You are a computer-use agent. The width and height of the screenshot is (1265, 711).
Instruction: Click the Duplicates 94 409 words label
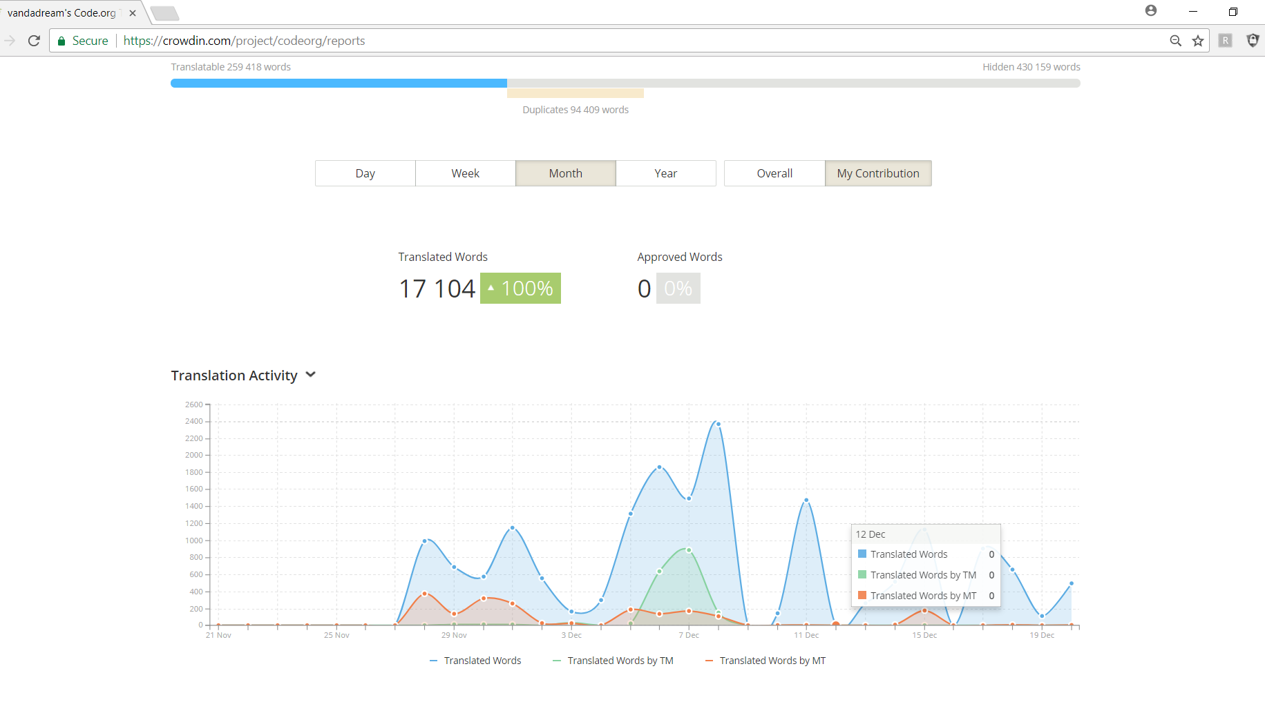click(576, 110)
